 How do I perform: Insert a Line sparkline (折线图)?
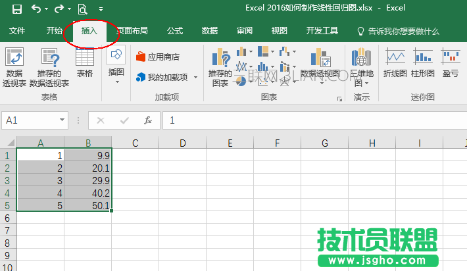click(395, 62)
